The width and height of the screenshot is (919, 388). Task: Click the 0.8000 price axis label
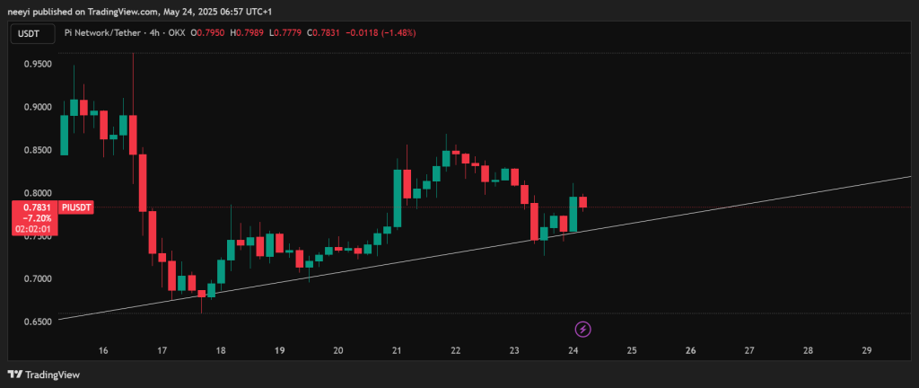point(38,193)
